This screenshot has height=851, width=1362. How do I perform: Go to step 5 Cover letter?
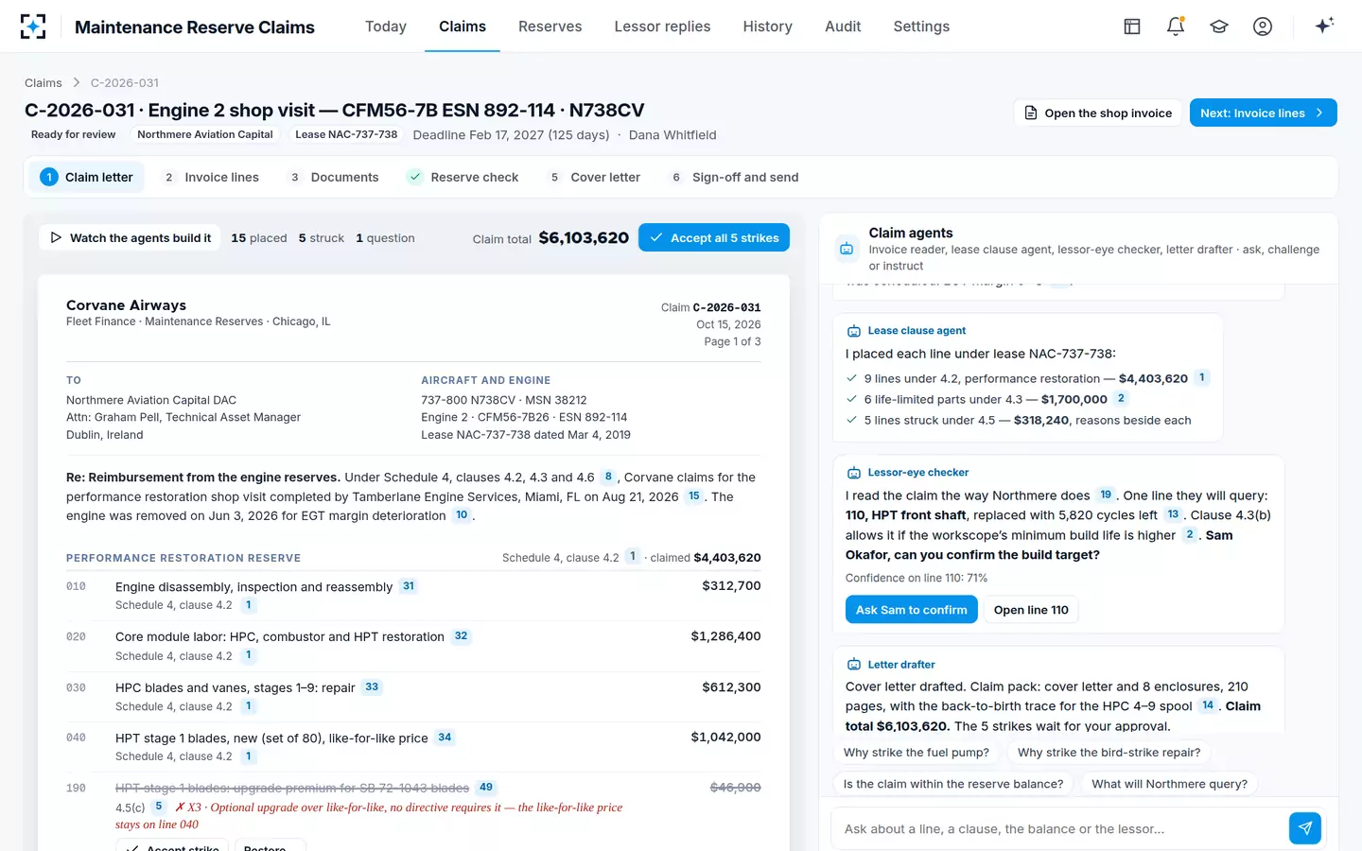(594, 177)
